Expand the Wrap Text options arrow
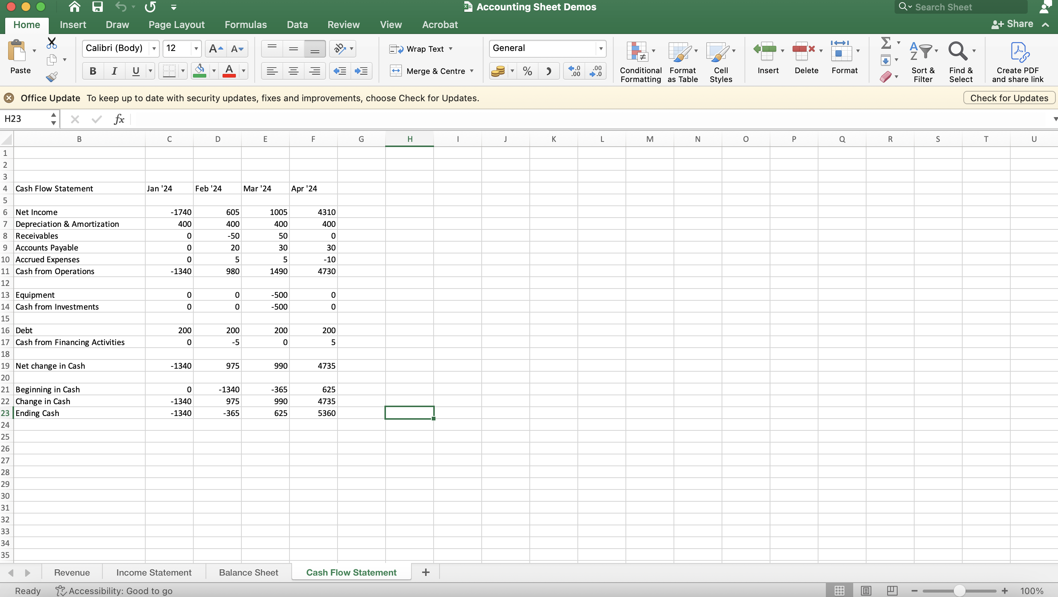Viewport: 1058px width, 597px height. [x=451, y=48]
